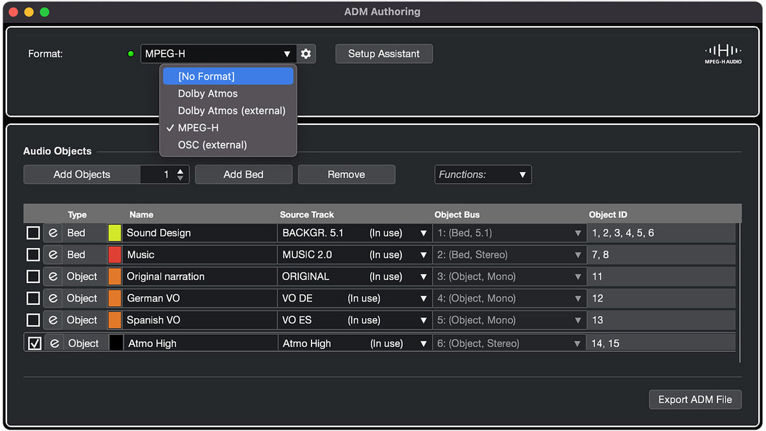The image size is (766, 431).
Task: Click Object ID cell '14, 15'
Action: tap(661, 343)
